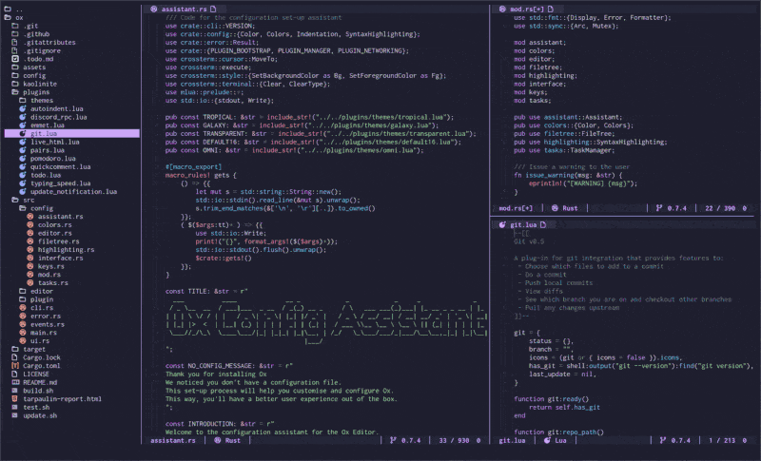Click the Rust icon beside cli.rs

[x=22, y=307]
